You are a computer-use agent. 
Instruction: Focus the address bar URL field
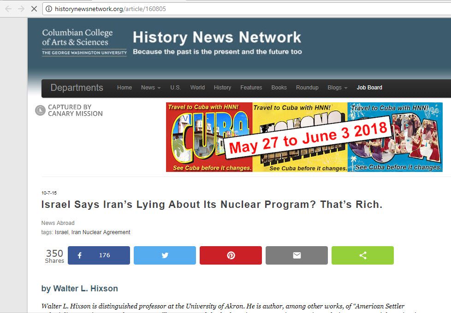(x=247, y=9)
